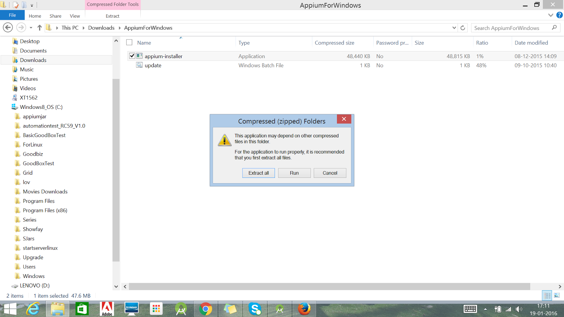Click the appium-installer application icon
This screenshot has width=564, height=317.
(140, 56)
